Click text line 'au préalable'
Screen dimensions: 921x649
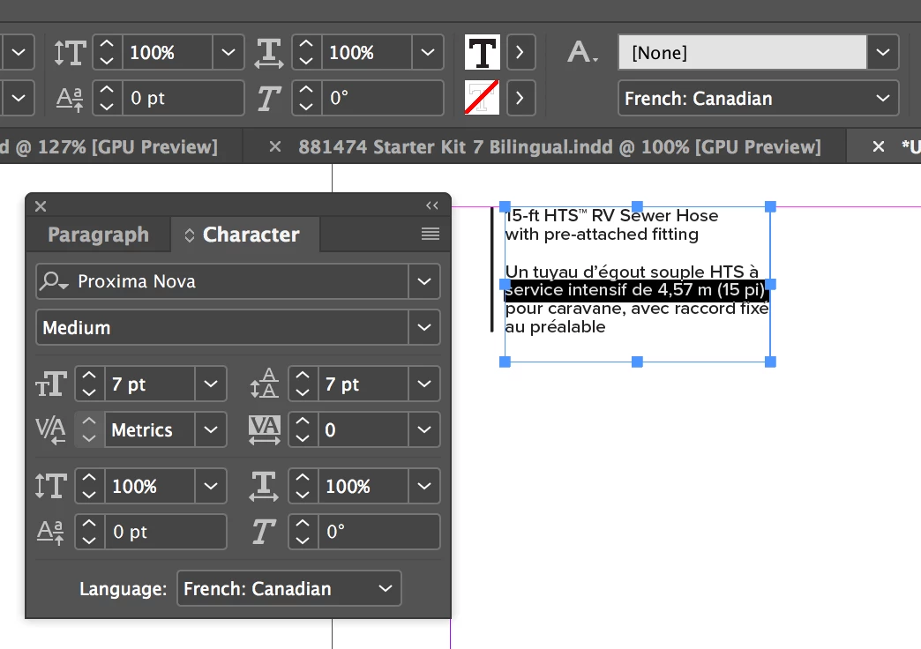click(x=556, y=327)
